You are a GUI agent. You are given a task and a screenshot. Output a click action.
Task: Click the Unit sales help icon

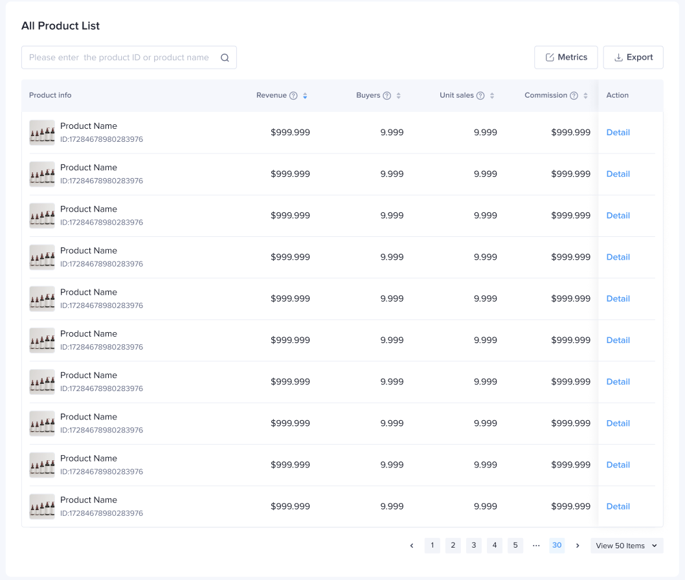point(480,96)
